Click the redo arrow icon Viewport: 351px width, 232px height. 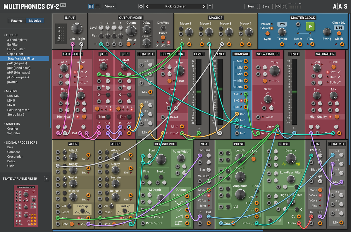click(284, 6)
